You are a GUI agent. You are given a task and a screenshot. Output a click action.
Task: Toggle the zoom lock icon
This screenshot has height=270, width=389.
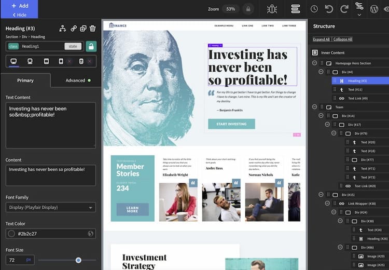[x=248, y=9]
